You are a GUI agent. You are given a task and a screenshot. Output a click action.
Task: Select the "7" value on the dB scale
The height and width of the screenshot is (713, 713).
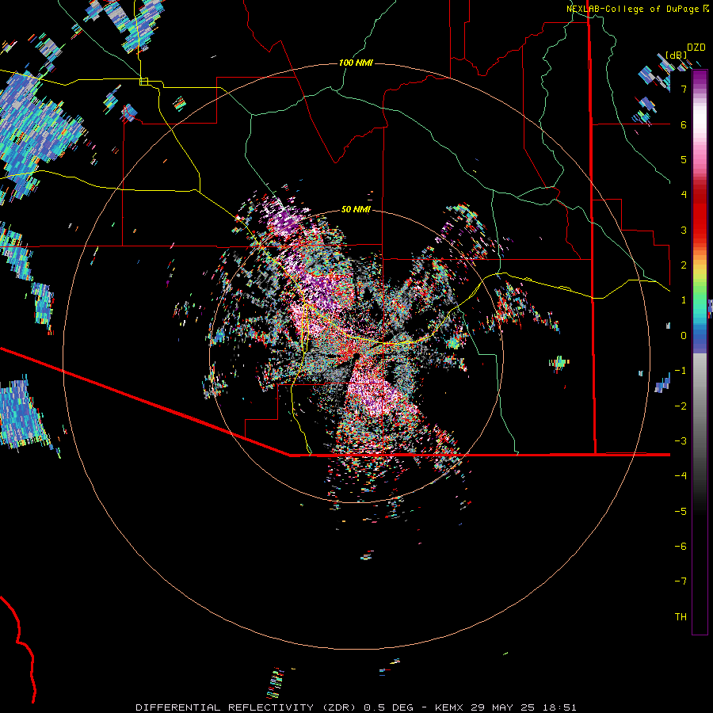[684, 89]
